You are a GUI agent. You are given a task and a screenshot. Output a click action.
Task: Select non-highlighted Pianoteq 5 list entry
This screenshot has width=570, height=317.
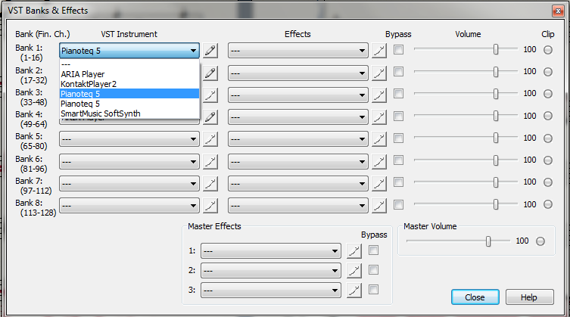point(129,104)
